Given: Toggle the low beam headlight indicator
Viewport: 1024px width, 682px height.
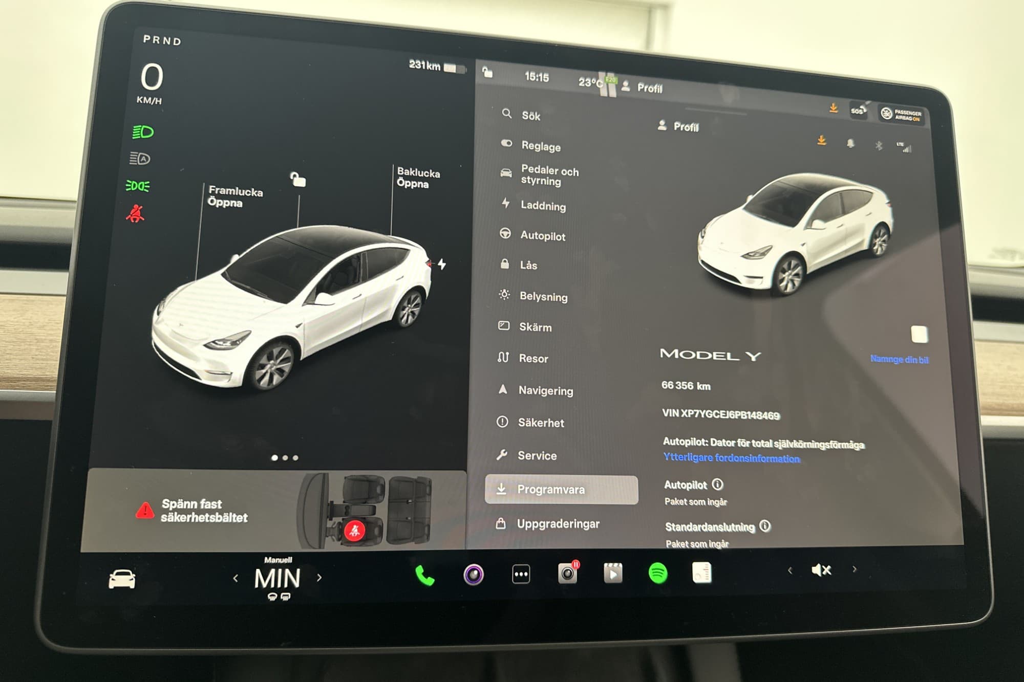Looking at the screenshot, I should 143,132.
